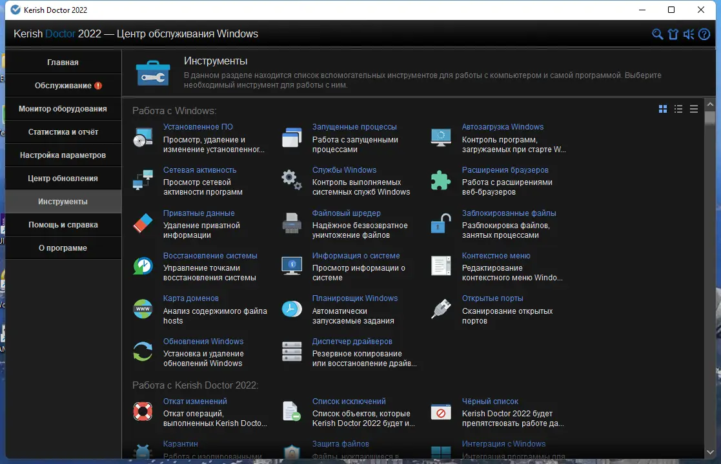Open the Контекстное меню link

(x=496, y=256)
